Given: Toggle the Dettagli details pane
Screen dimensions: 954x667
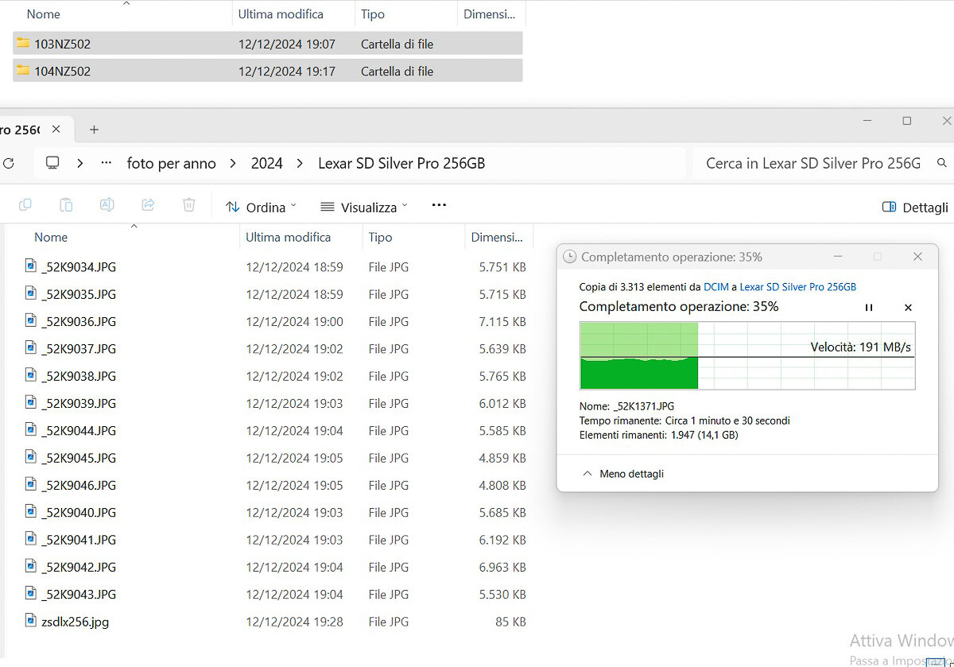Looking at the screenshot, I should 915,207.
